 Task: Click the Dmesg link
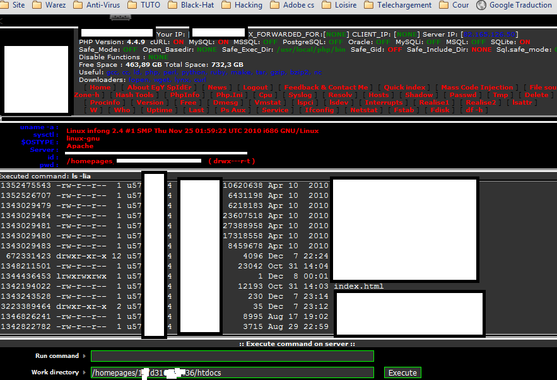click(x=226, y=102)
